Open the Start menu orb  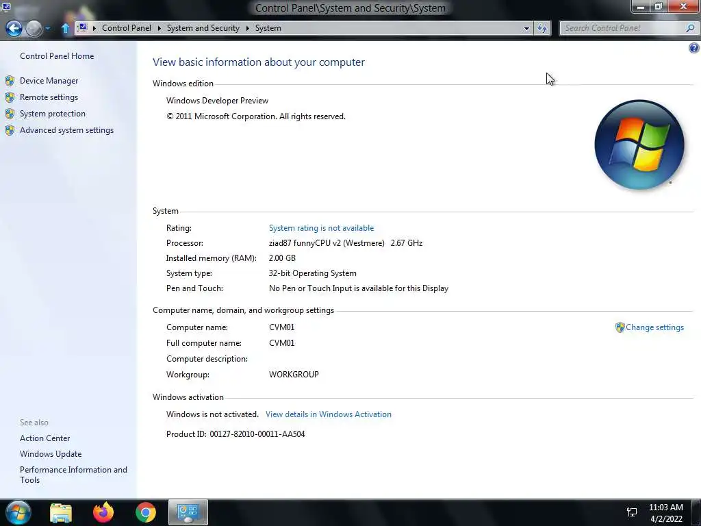pos(18,512)
